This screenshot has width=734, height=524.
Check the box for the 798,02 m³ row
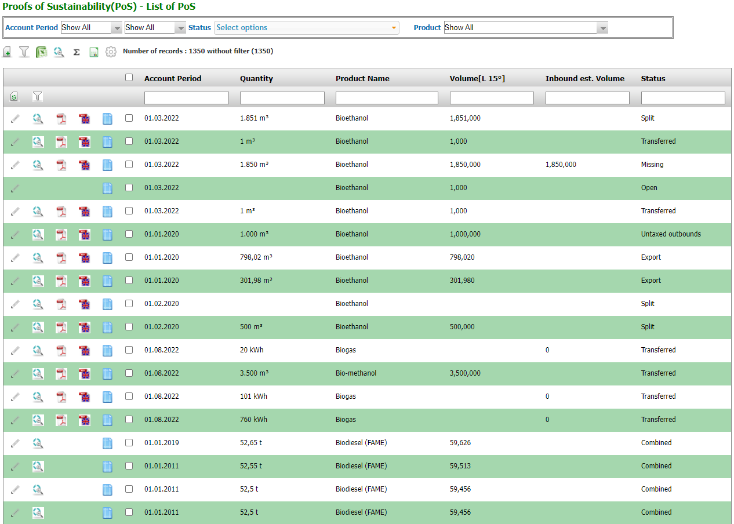pyautogui.click(x=129, y=257)
